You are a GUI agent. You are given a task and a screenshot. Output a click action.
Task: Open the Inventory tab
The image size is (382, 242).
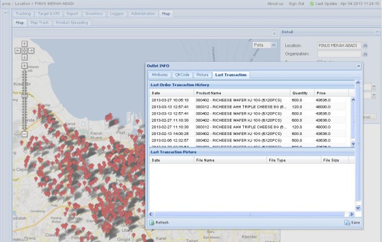94,13
